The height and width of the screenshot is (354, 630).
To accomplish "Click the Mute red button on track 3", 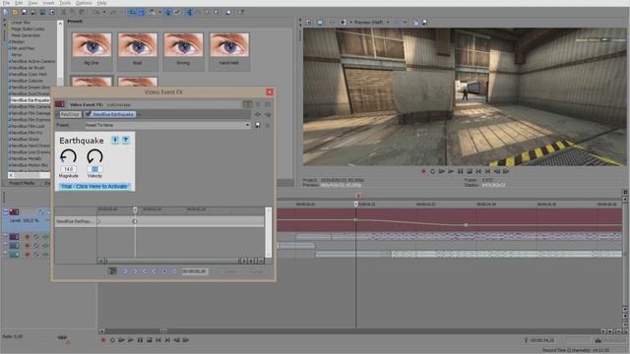I will 28,246.
